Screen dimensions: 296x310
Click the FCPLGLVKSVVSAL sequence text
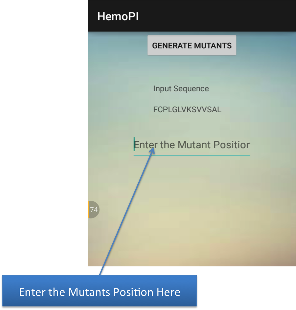point(187,110)
